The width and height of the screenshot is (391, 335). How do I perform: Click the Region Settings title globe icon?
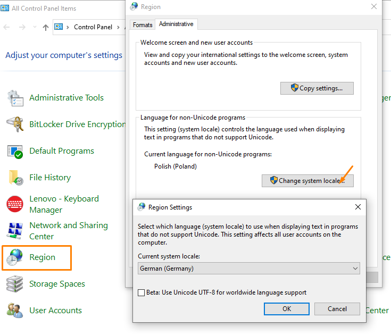(142, 207)
